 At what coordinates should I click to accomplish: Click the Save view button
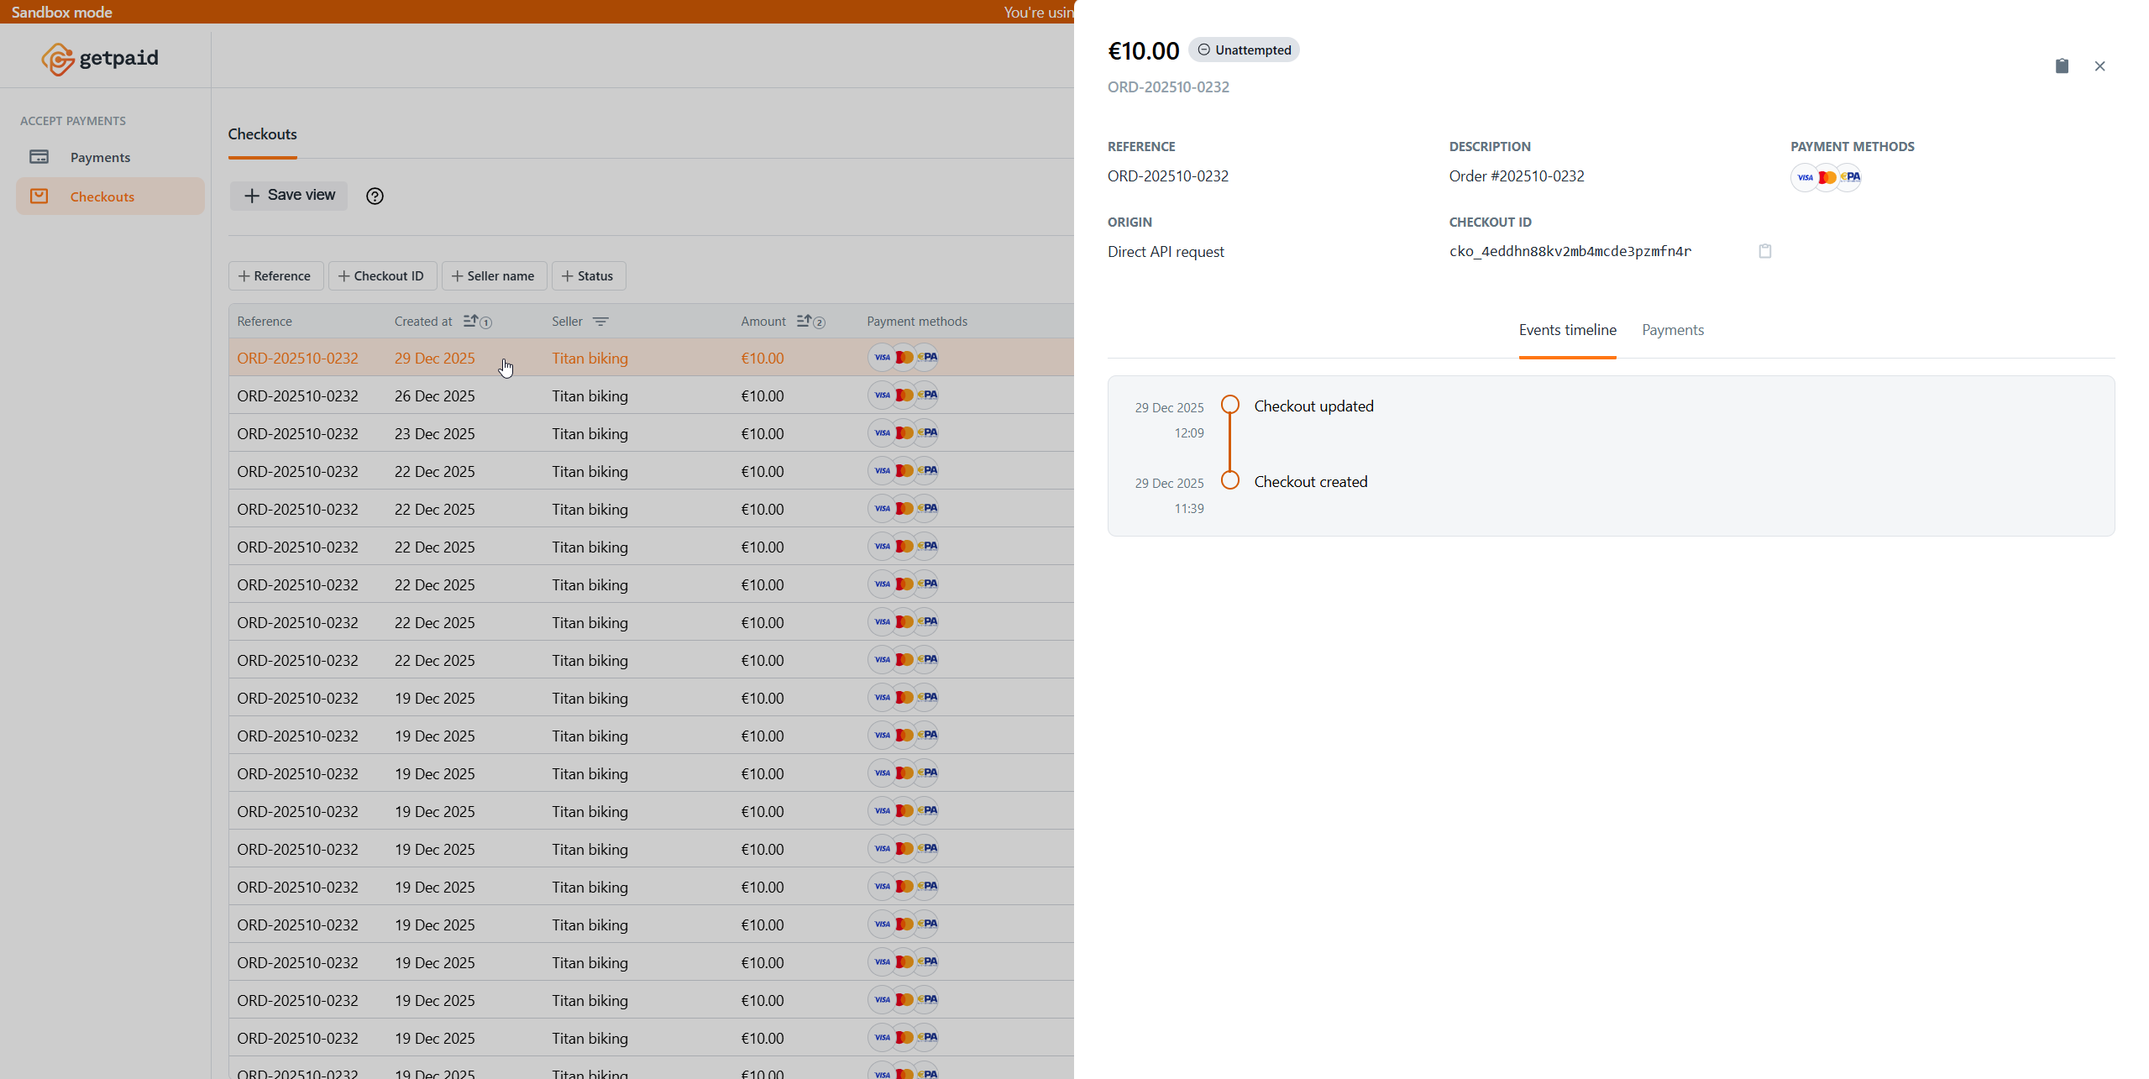point(288,195)
